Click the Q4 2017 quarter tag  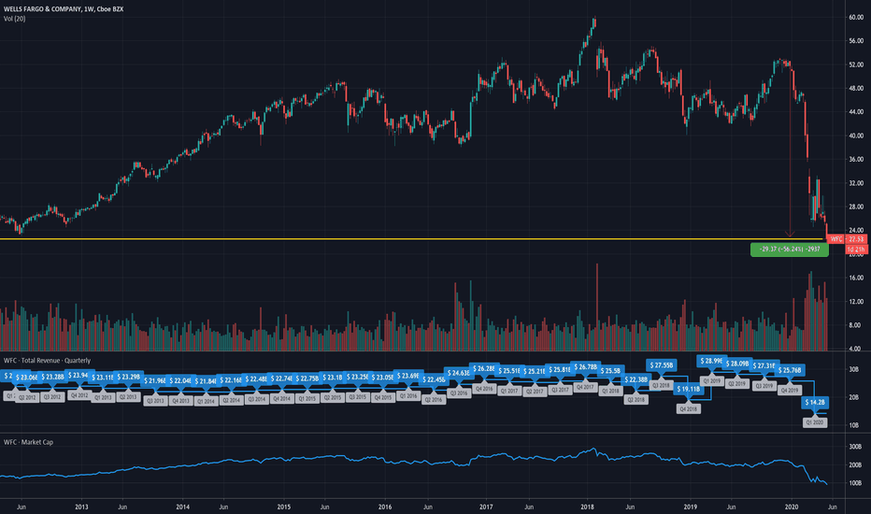[x=585, y=387]
